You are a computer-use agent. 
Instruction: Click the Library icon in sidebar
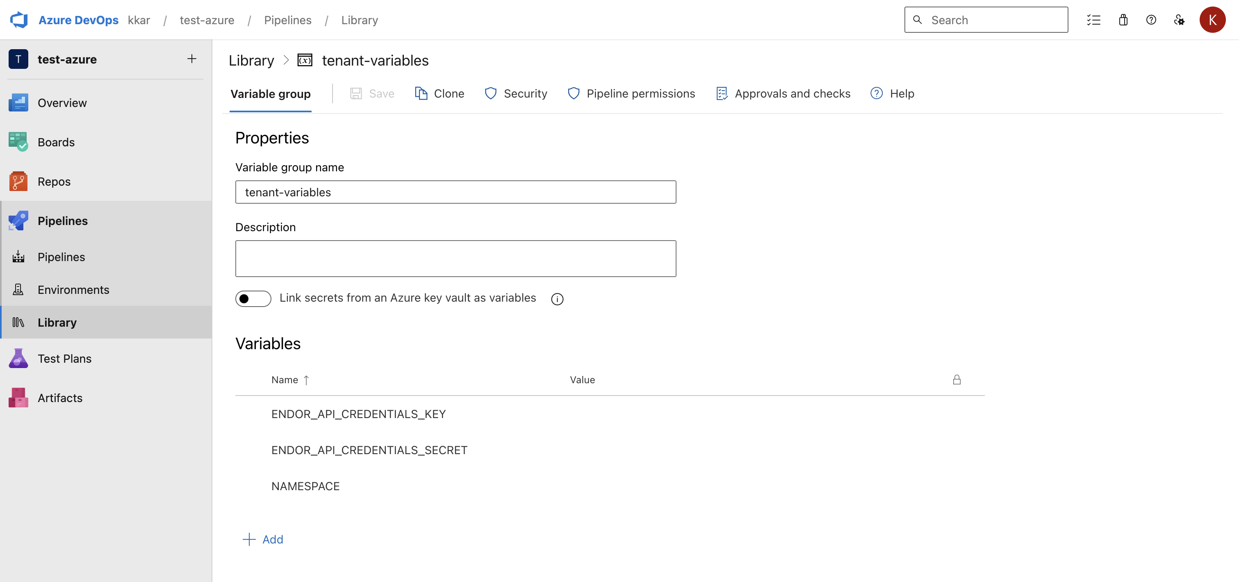point(19,321)
